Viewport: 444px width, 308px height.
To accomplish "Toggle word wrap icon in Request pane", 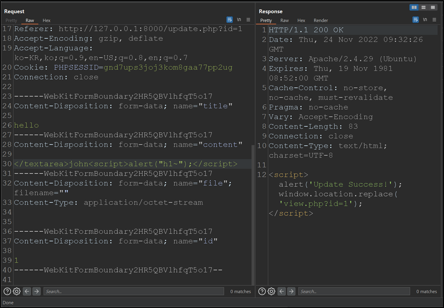I will (229, 19).
